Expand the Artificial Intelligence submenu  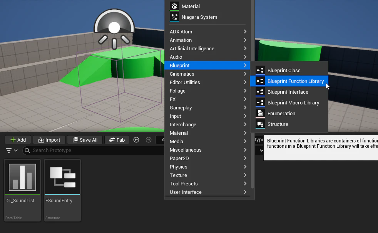pyautogui.click(x=208, y=49)
